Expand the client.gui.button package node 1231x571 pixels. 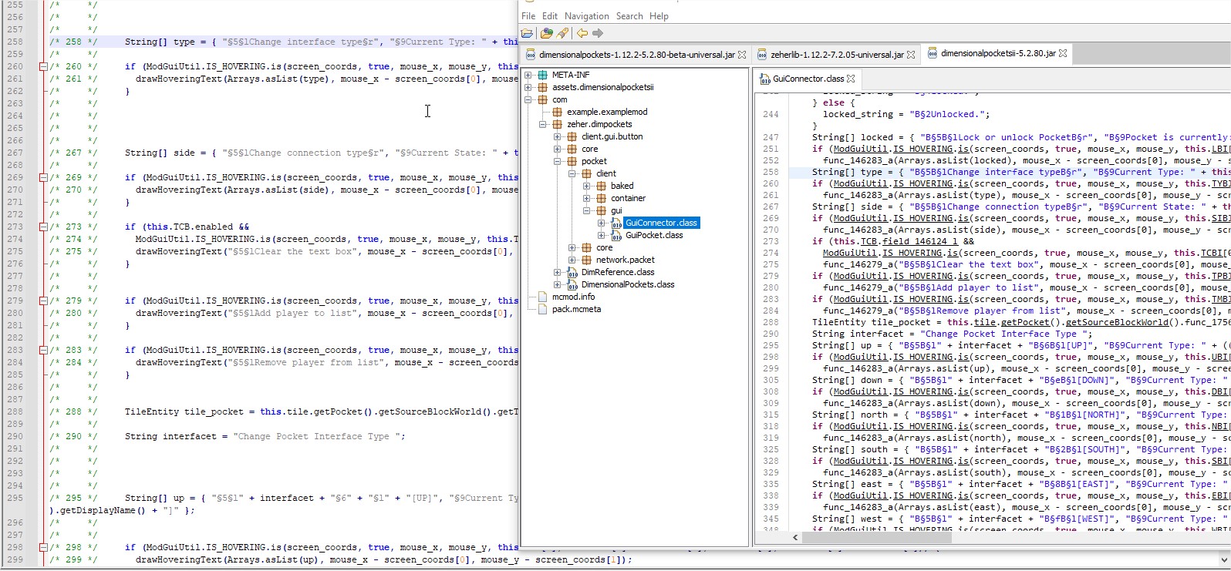point(558,136)
